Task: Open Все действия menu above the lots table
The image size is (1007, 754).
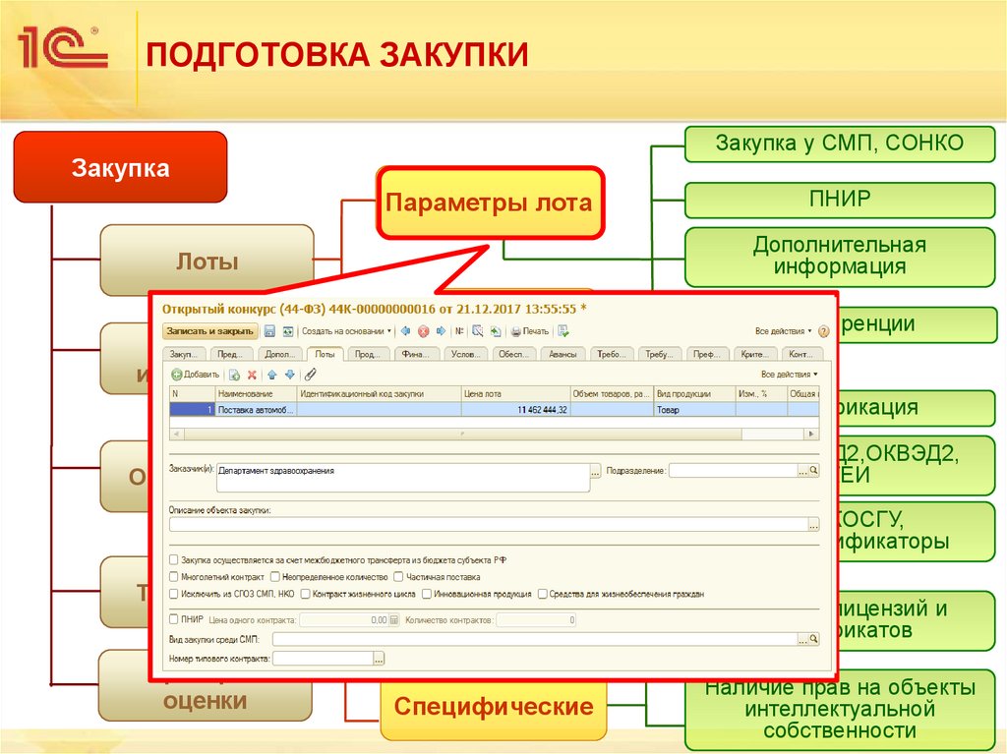Action: 790,374
